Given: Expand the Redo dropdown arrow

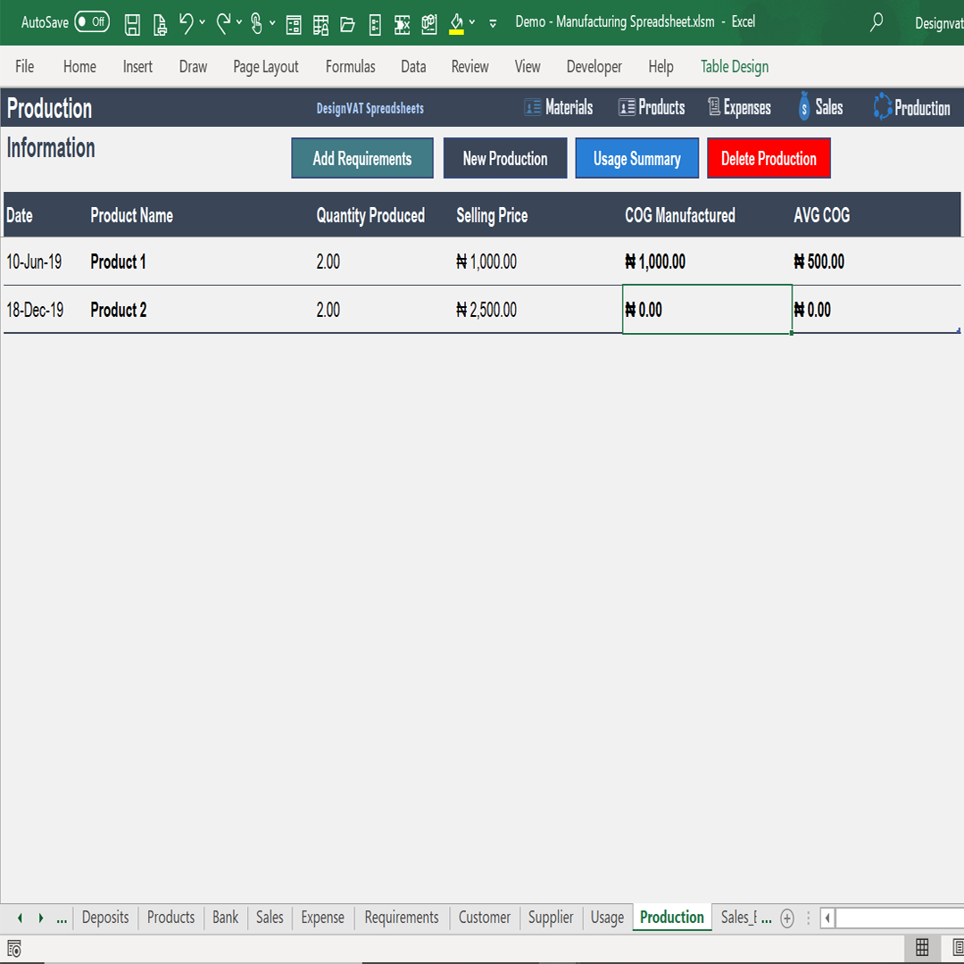Looking at the screenshot, I should point(237,24).
